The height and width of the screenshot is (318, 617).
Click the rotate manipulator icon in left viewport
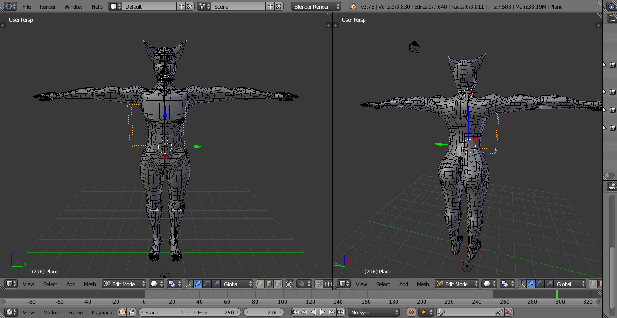pos(207,284)
